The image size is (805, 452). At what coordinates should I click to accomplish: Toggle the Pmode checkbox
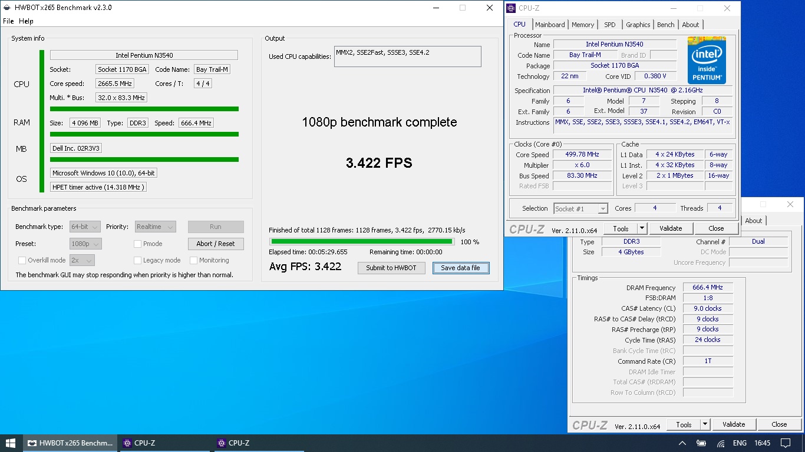point(137,244)
